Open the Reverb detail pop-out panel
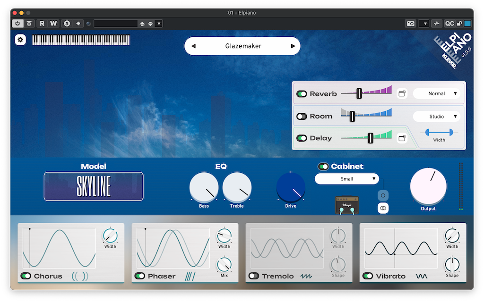 (x=402, y=94)
